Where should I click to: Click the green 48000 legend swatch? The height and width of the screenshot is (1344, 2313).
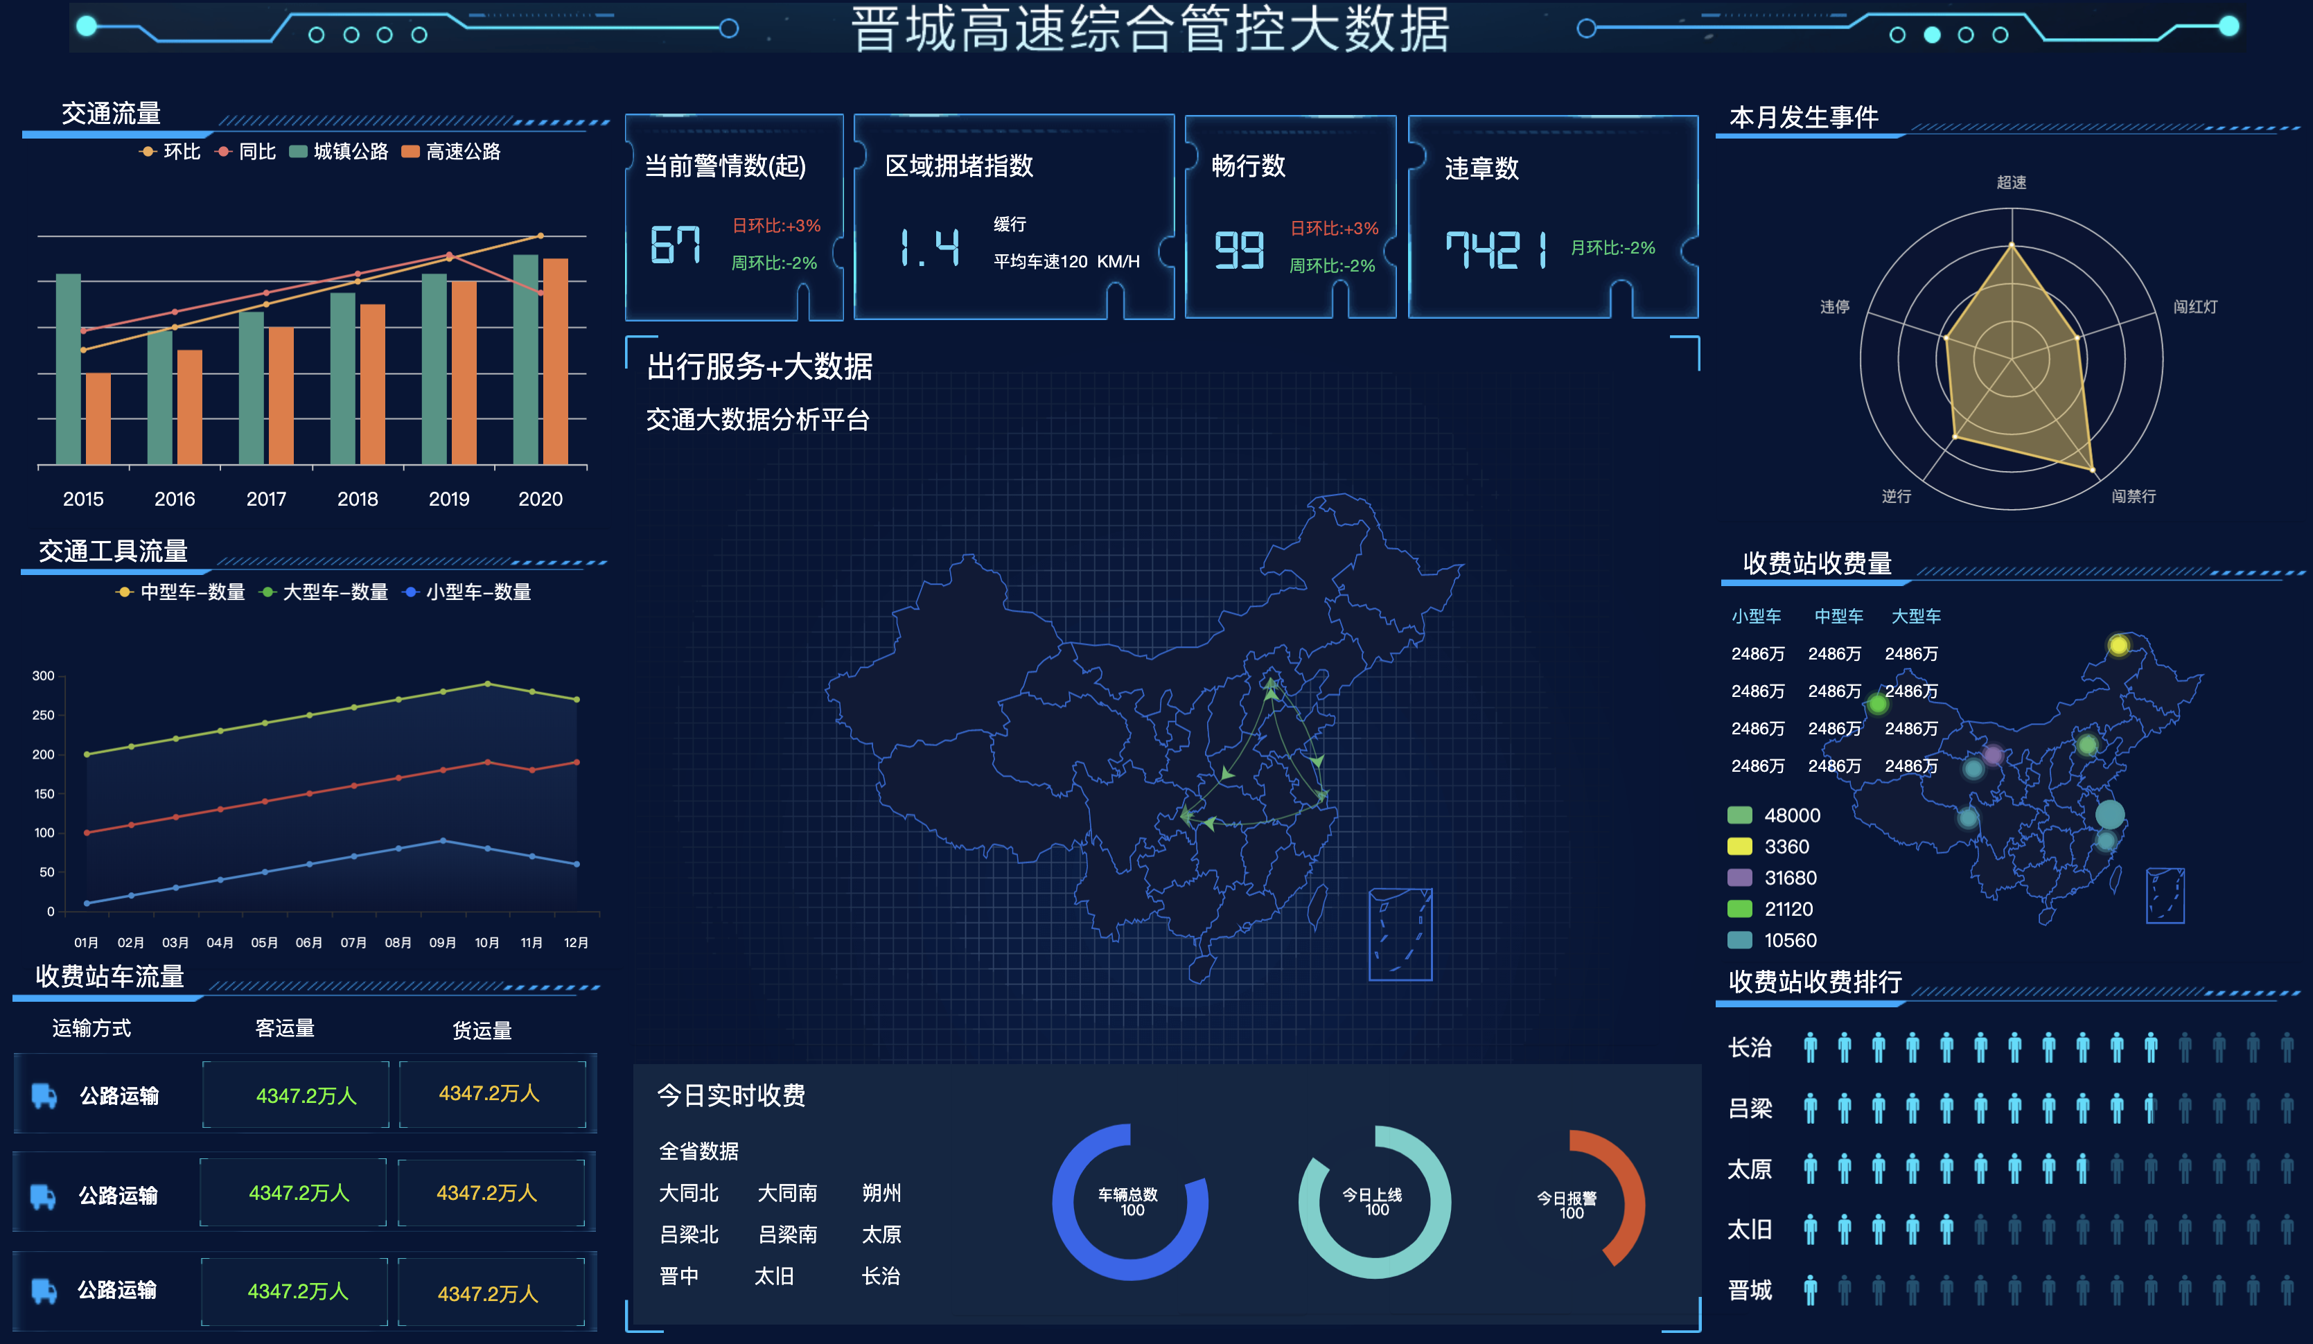pyautogui.click(x=1739, y=815)
